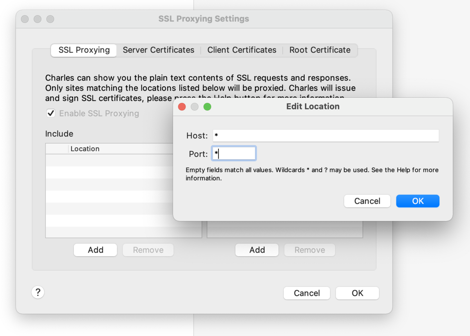Switch to the Root Certificate tab
This screenshot has width=470, height=336.
[x=320, y=50]
